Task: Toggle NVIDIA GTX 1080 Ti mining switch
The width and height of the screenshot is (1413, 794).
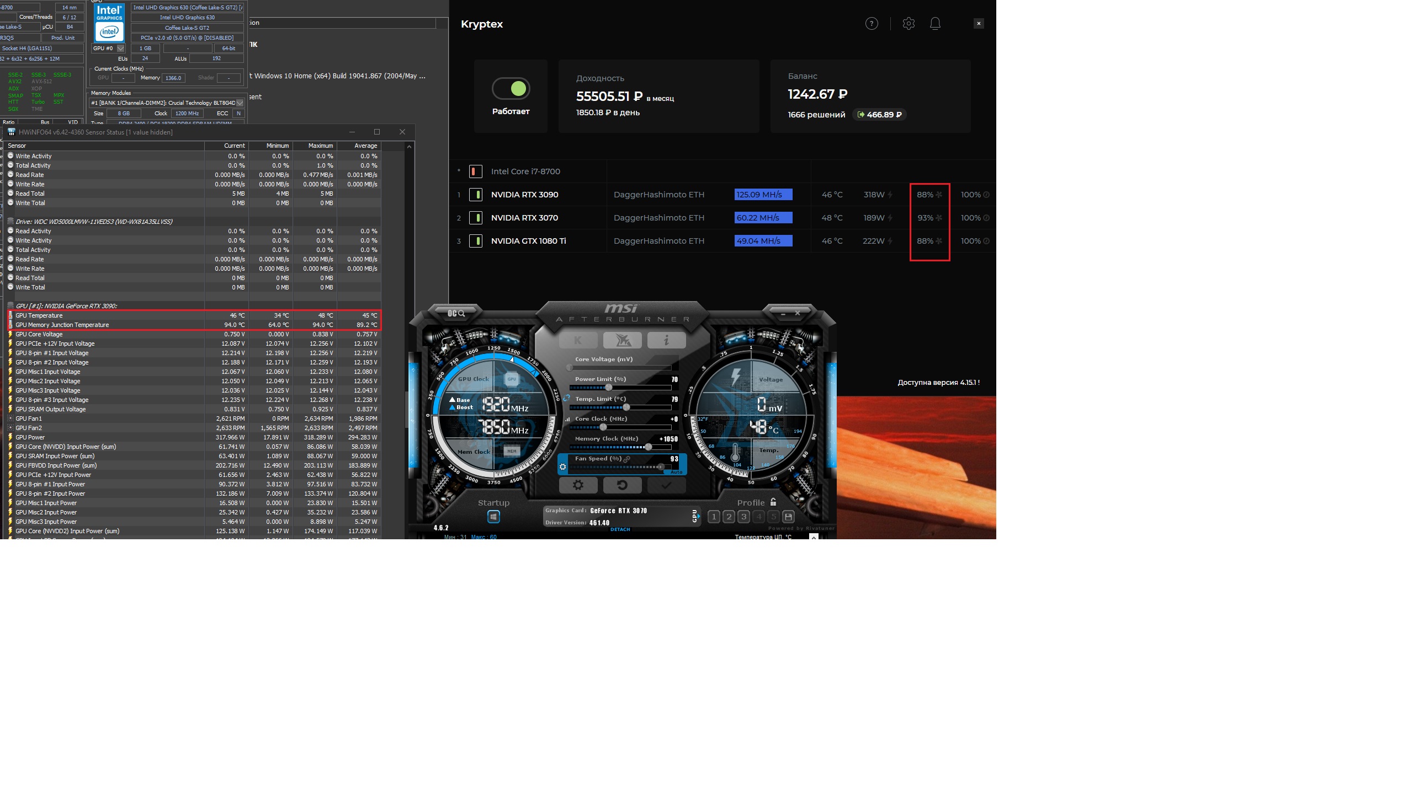Action: coord(475,241)
